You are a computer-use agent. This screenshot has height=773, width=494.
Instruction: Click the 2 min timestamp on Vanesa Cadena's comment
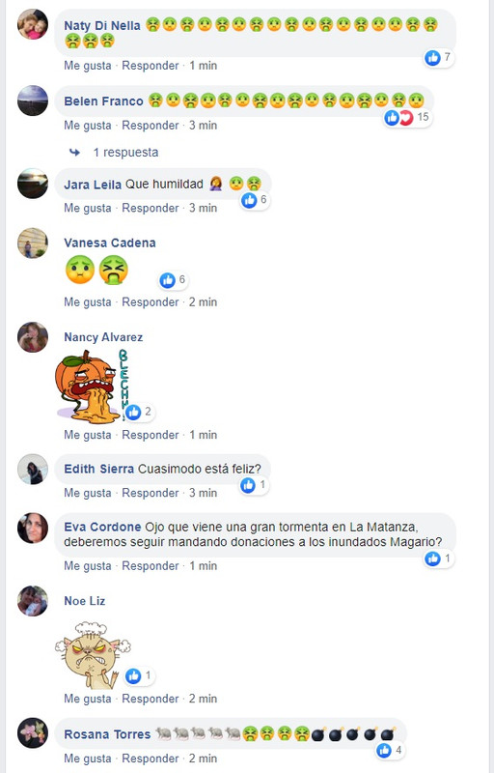[x=203, y=302]
